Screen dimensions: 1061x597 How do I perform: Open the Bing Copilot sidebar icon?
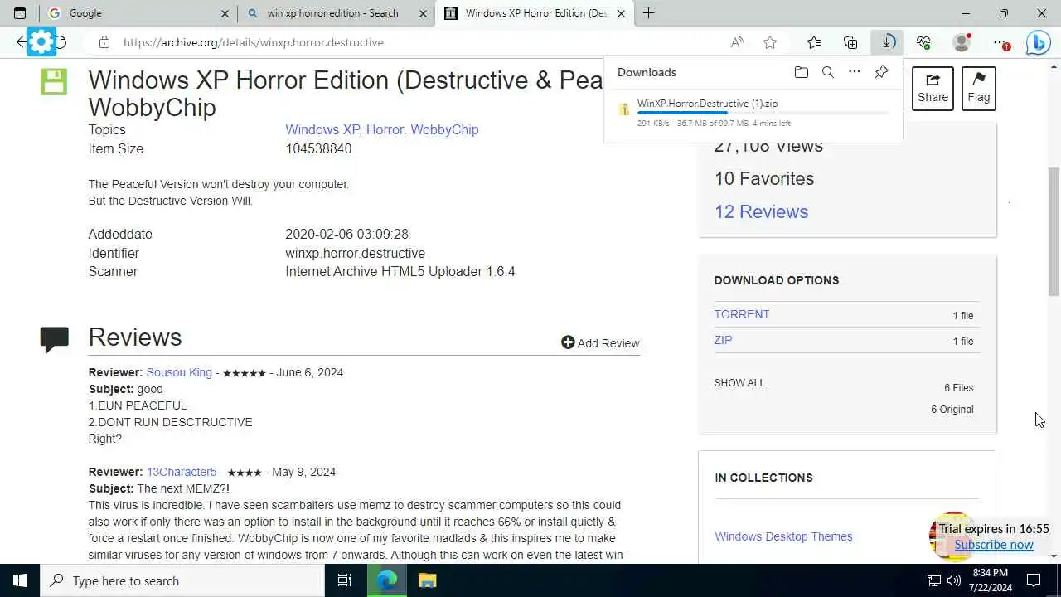[1038, 42]
